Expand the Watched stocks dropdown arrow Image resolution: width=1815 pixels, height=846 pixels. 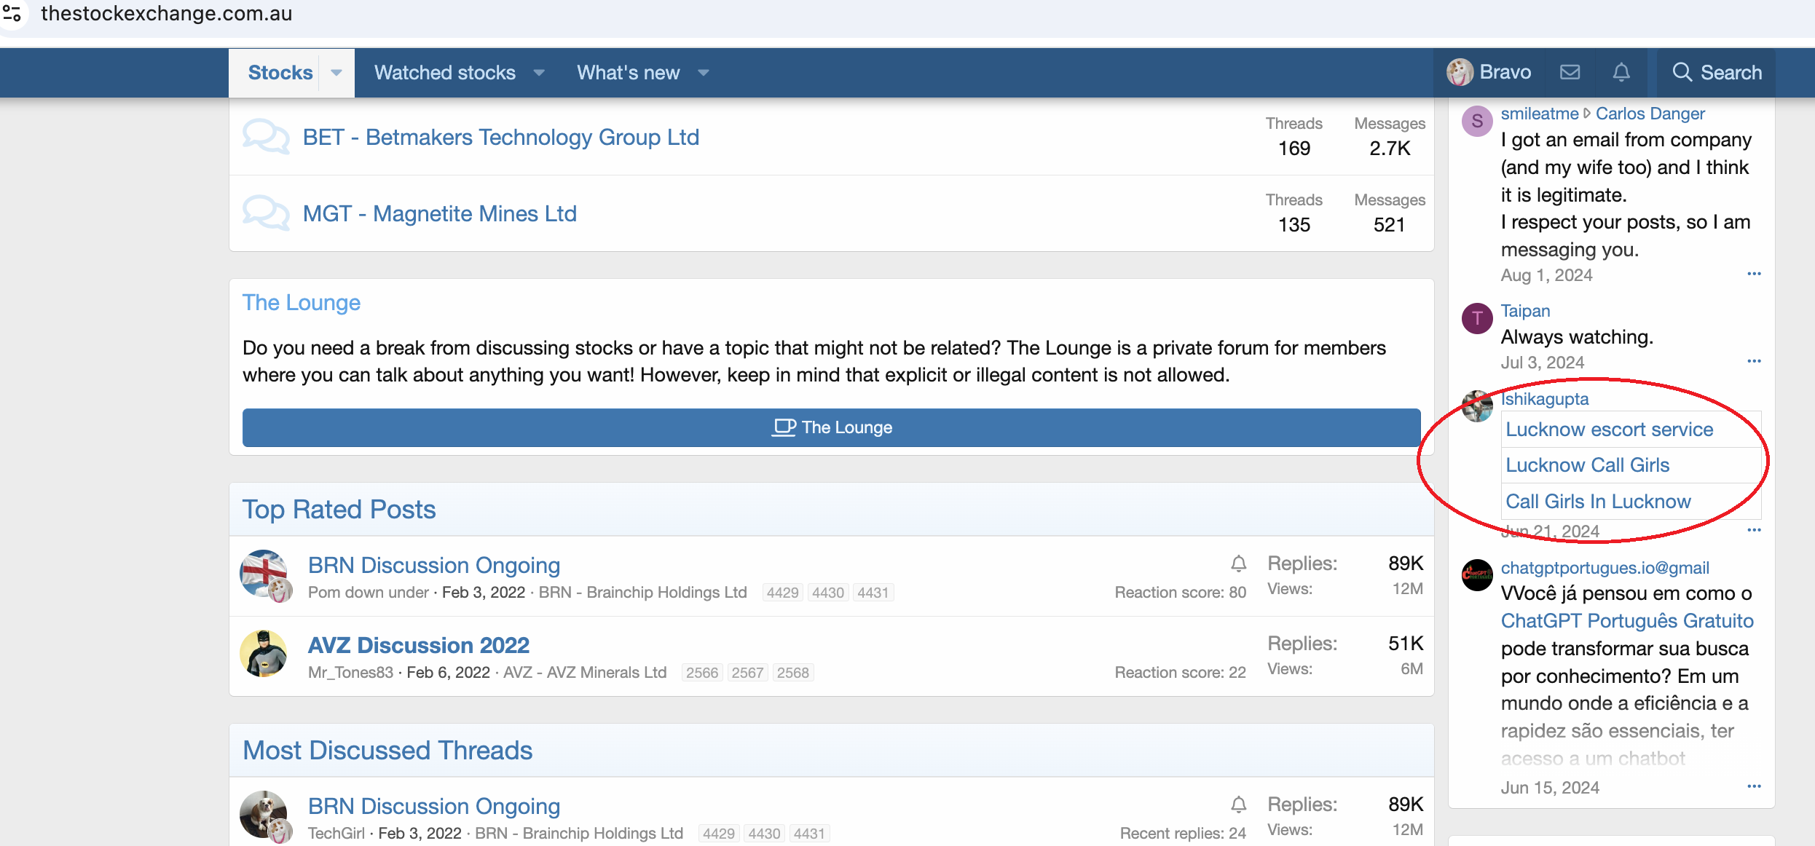tap(539, 73)
